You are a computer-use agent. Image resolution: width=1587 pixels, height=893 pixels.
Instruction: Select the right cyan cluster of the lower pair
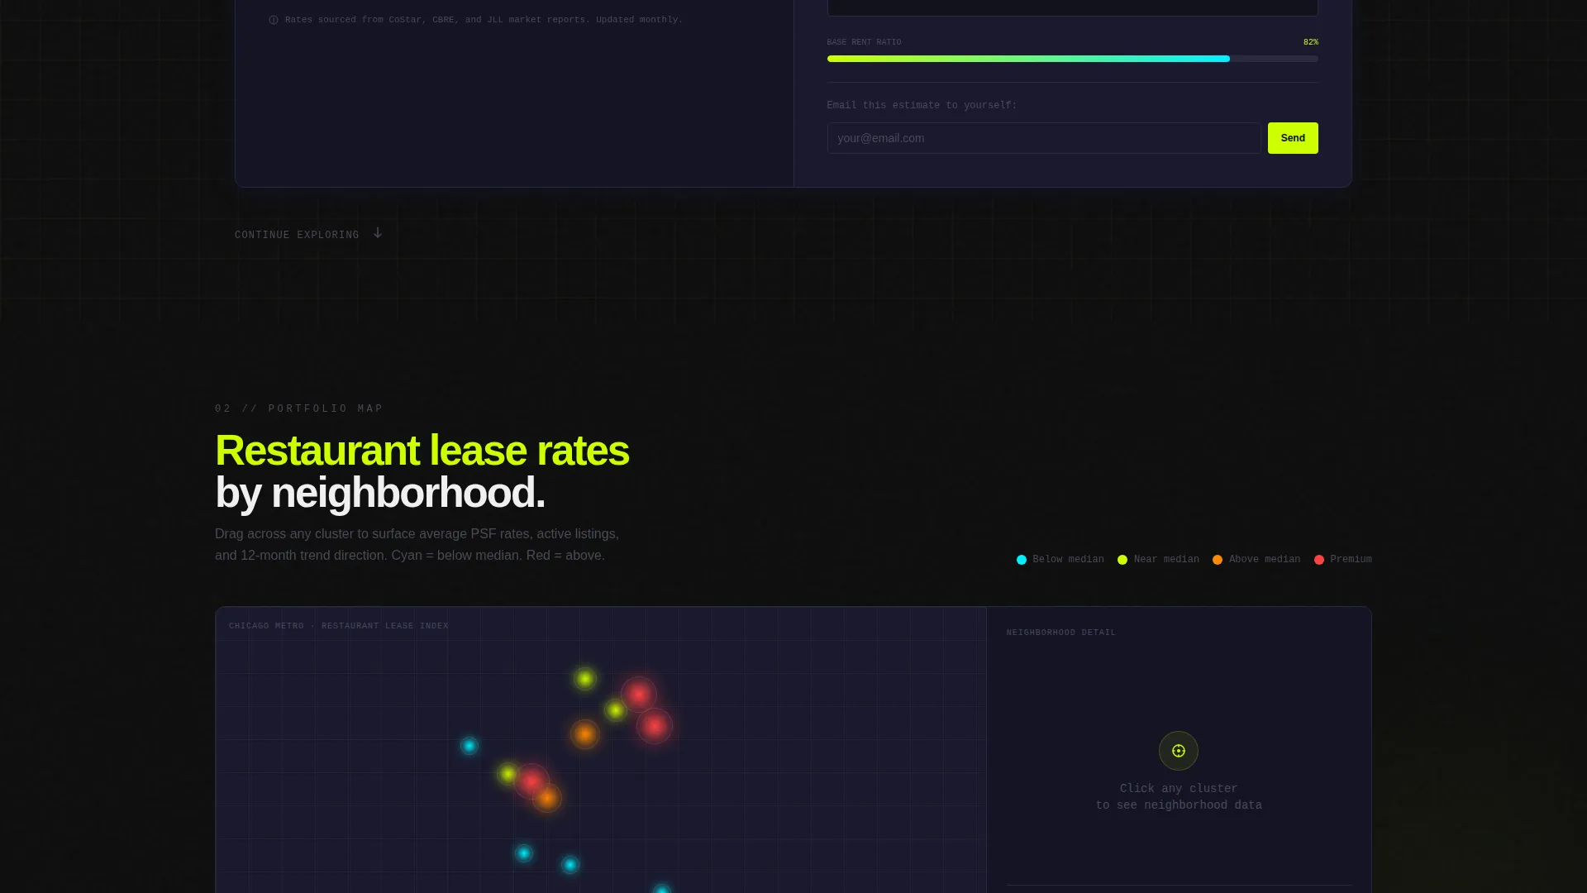(x=570, y=865)
